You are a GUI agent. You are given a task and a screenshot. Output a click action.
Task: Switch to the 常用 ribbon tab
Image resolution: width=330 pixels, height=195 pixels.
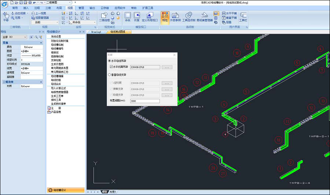point(15,8)
